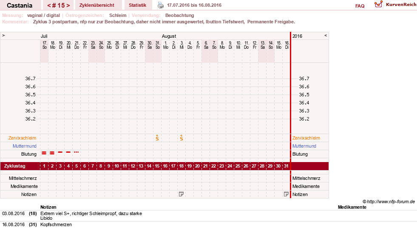Click the spotting dots on cycle day 5
The image size is (417, 238).
tap(77, 152)
